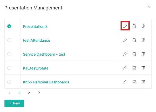Delete the Kai_test_rotate presentation
The height and width of the screenshot is (112, 156).
point(143,68)
